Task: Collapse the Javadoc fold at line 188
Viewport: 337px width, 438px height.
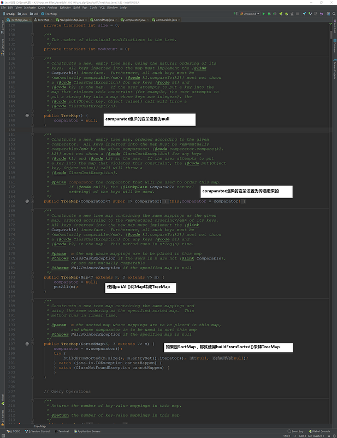Action: (32, 301)
